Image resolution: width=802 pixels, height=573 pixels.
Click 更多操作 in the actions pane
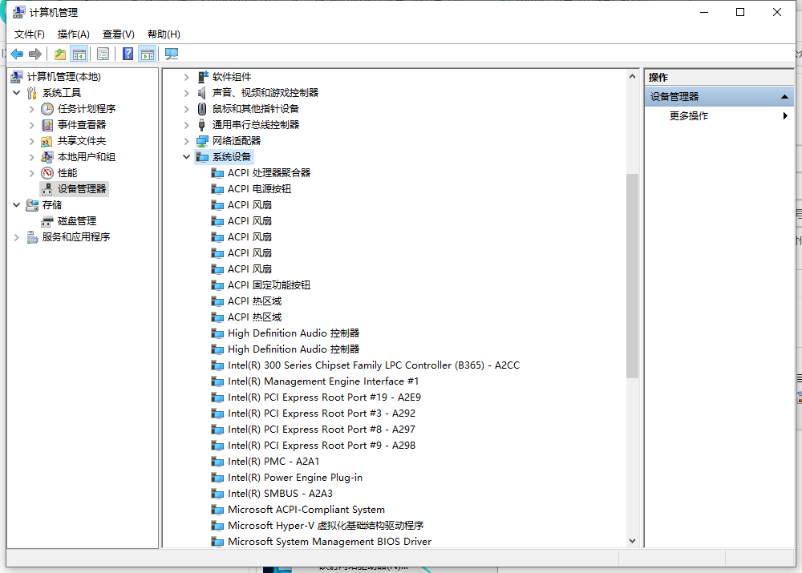[x=689, y=116]
